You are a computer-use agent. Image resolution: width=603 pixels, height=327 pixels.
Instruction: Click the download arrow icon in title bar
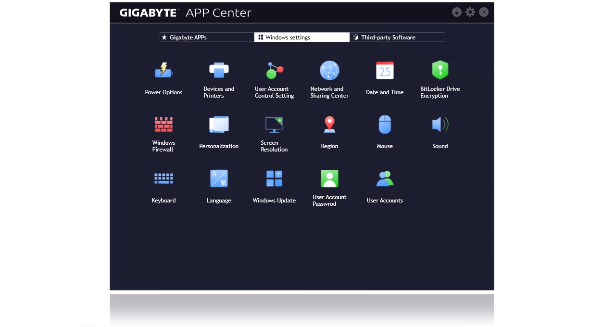tap(457, 12)
